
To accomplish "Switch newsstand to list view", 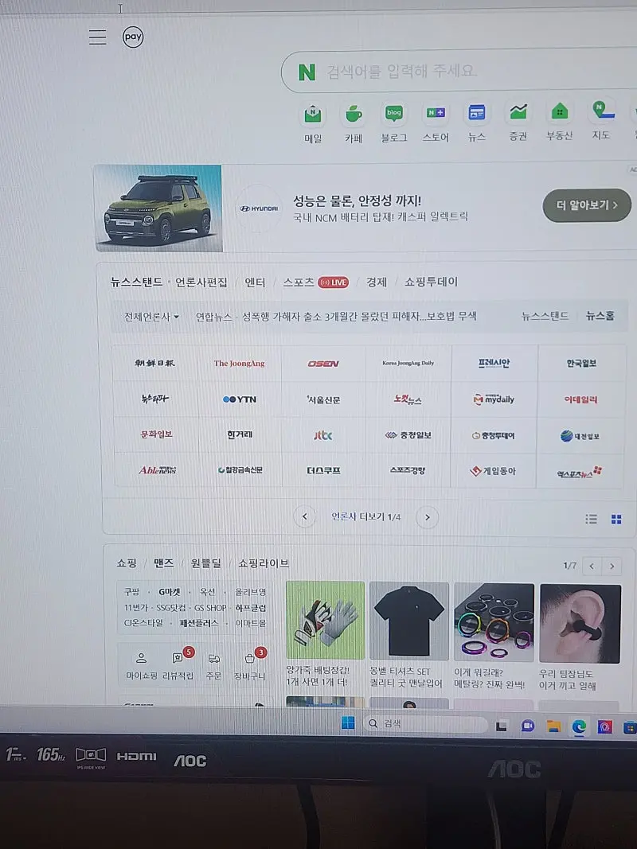I will click(591, 519).
